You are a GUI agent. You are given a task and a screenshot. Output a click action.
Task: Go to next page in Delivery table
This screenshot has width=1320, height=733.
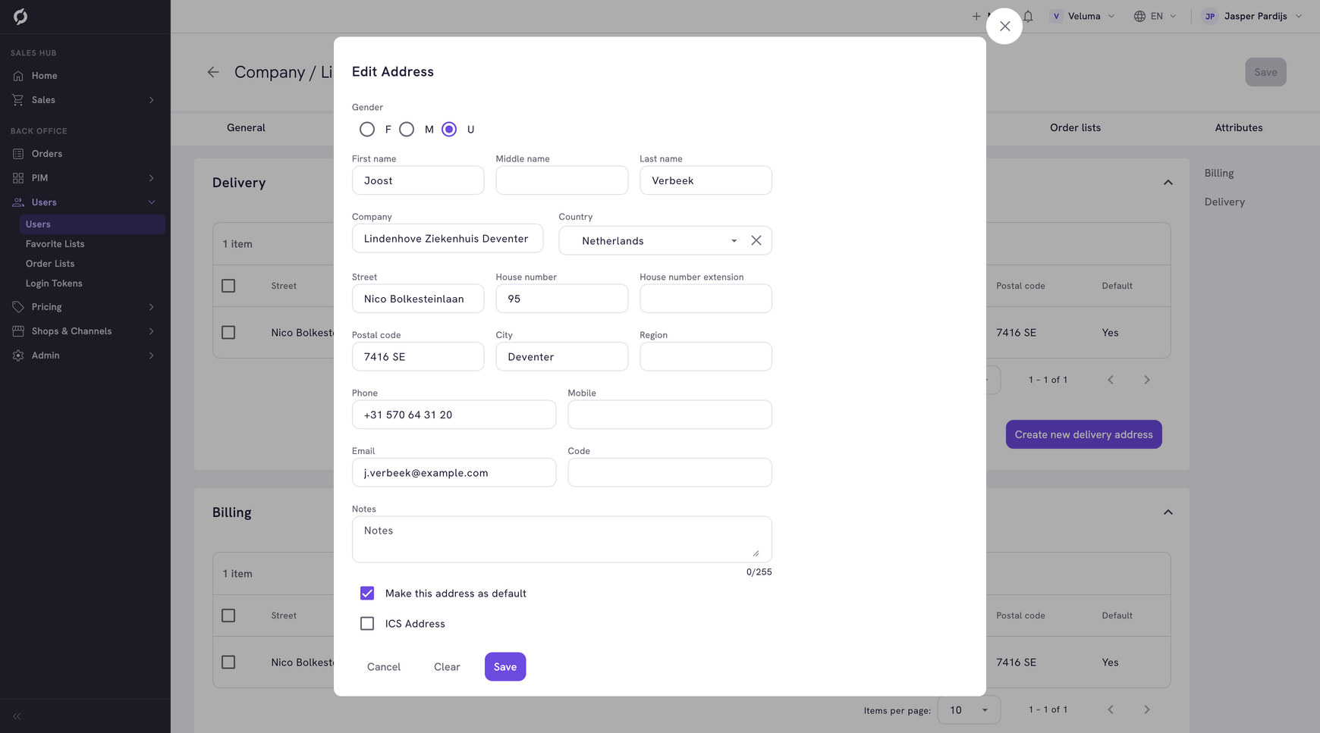(x=1147, y=380)
